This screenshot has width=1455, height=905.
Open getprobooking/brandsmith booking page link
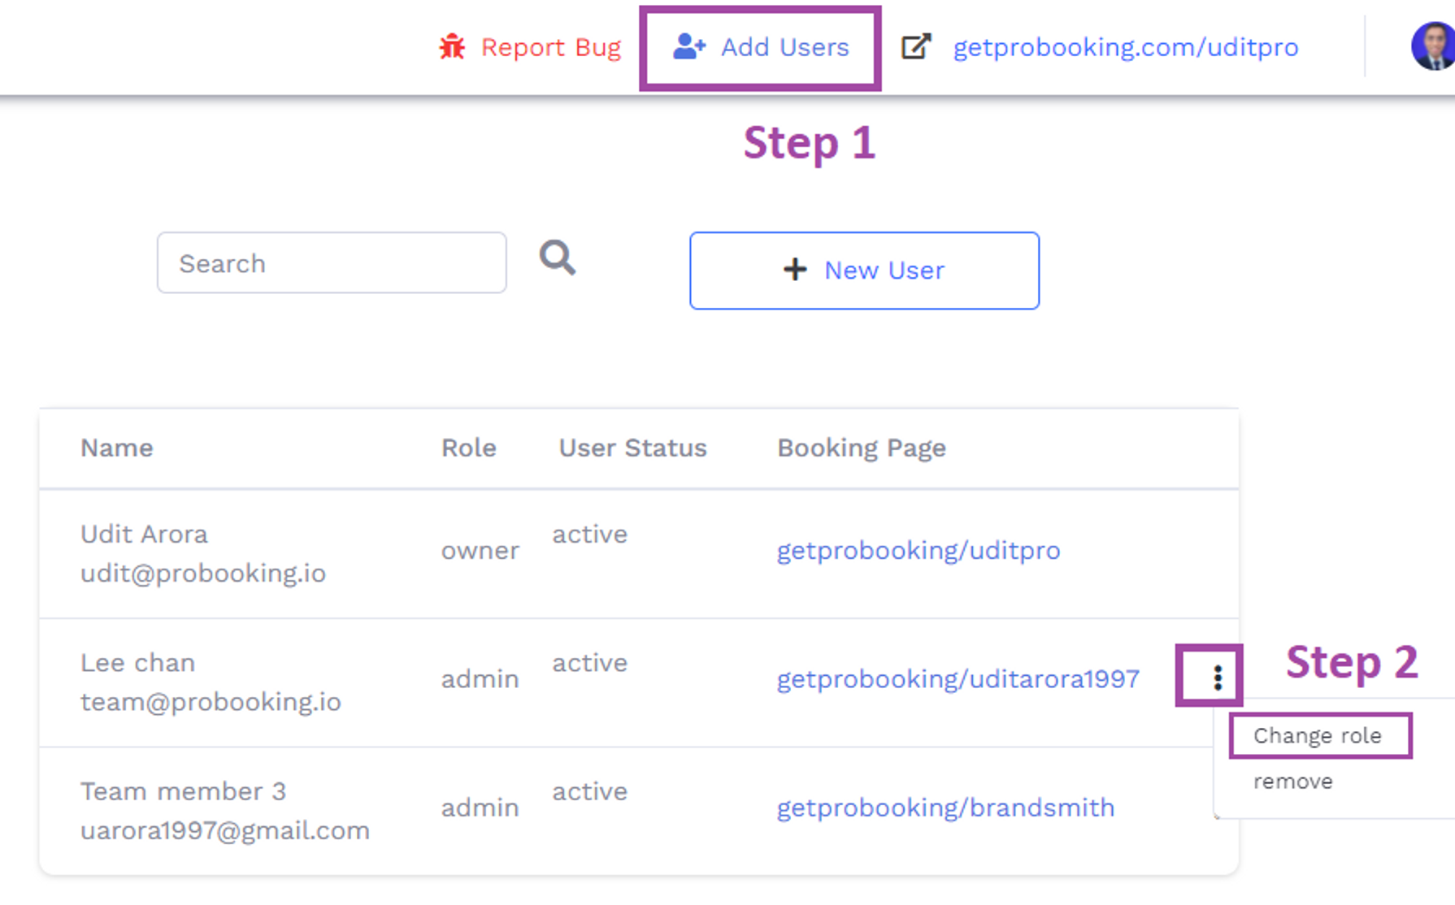[945, 808]
